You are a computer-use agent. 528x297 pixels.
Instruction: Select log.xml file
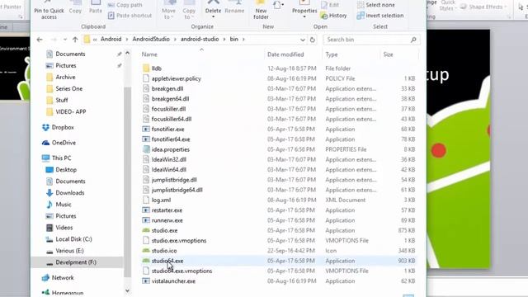pos(161,200)
